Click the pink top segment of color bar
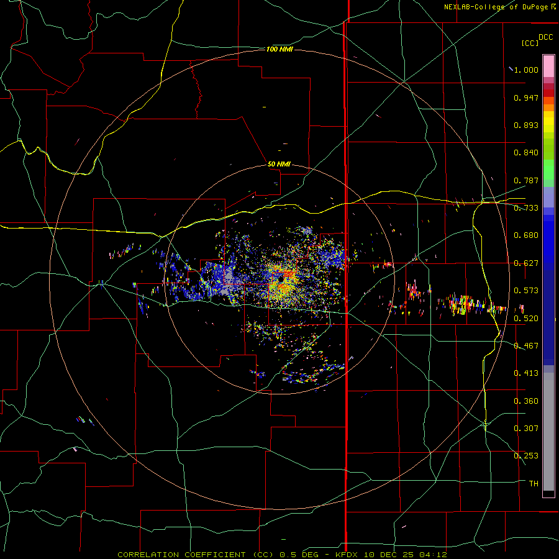The width and height of the screenshot is (559, 559). click(x=548, y=66)
